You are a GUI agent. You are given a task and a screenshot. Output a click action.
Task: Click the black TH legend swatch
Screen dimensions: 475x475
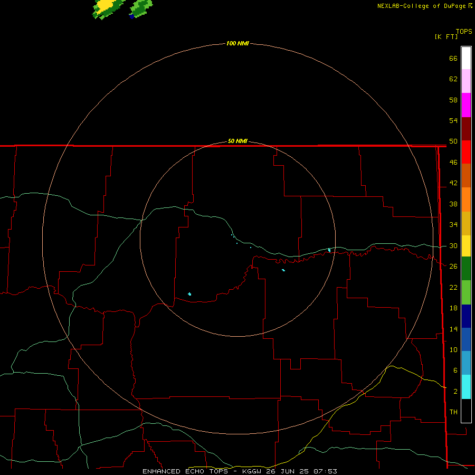(466, 411)
